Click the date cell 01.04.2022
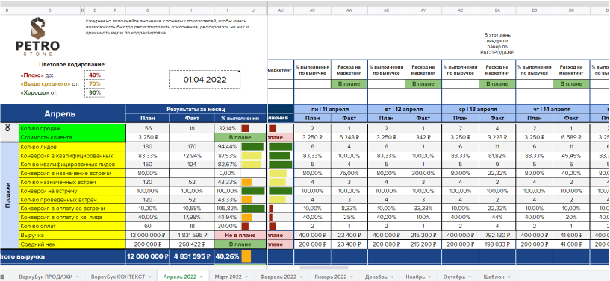 pos(205,80)
